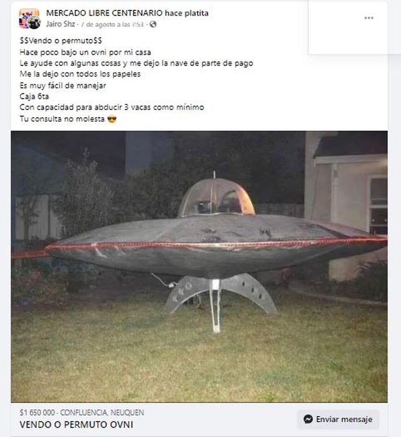Open Jairo Shz profile link
The image size is (401, 437).
pyautogui.click(x=60, y=24)
